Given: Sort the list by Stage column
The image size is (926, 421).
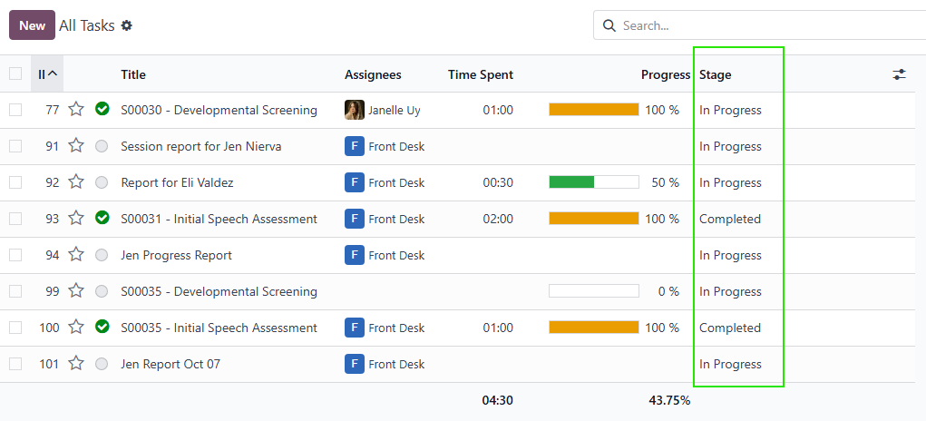Looking at the screenshot, I should (x=715, y=74).
